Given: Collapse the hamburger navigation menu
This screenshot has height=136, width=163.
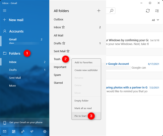Looking at the screenshot, I should [x=5, y=11].
